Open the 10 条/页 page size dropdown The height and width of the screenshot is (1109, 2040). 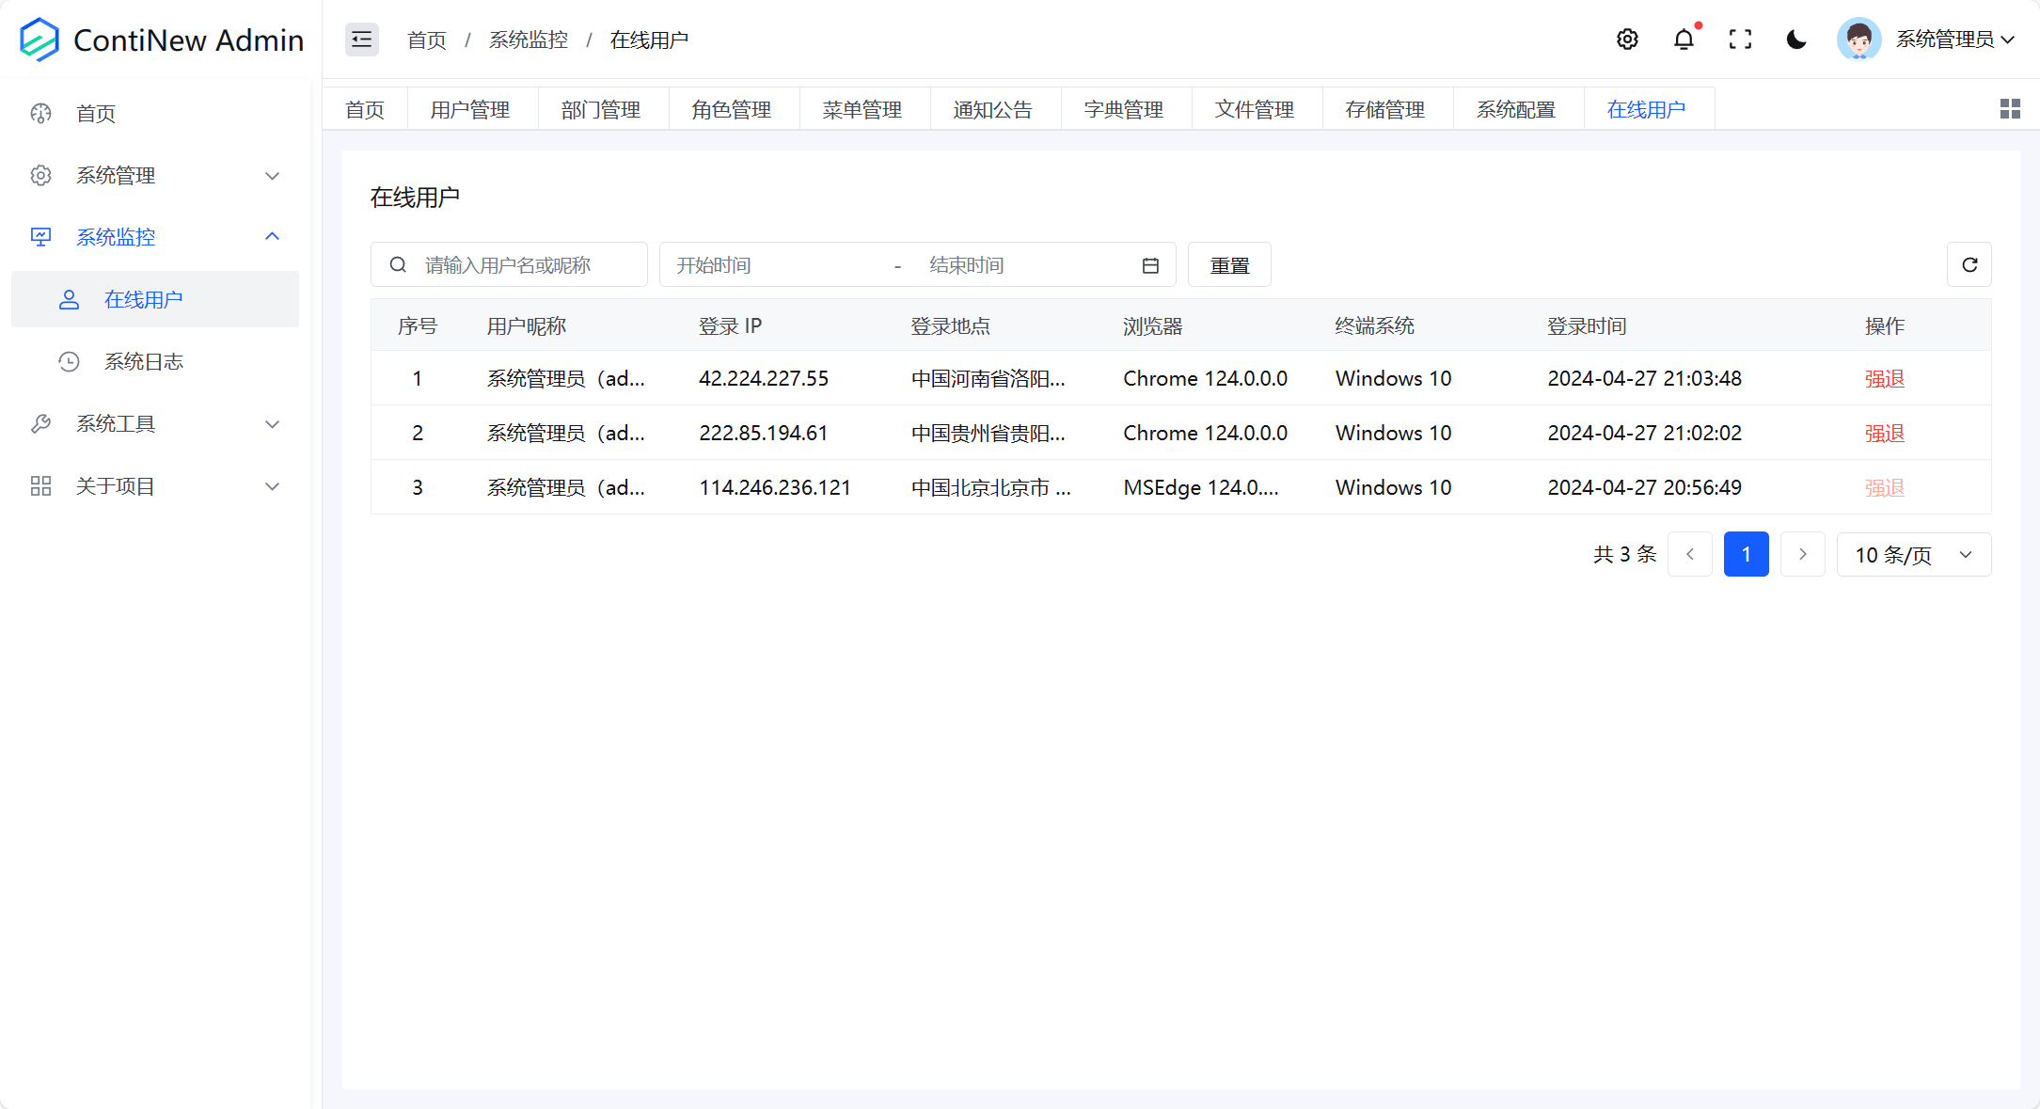click(x=1913, y=555)
